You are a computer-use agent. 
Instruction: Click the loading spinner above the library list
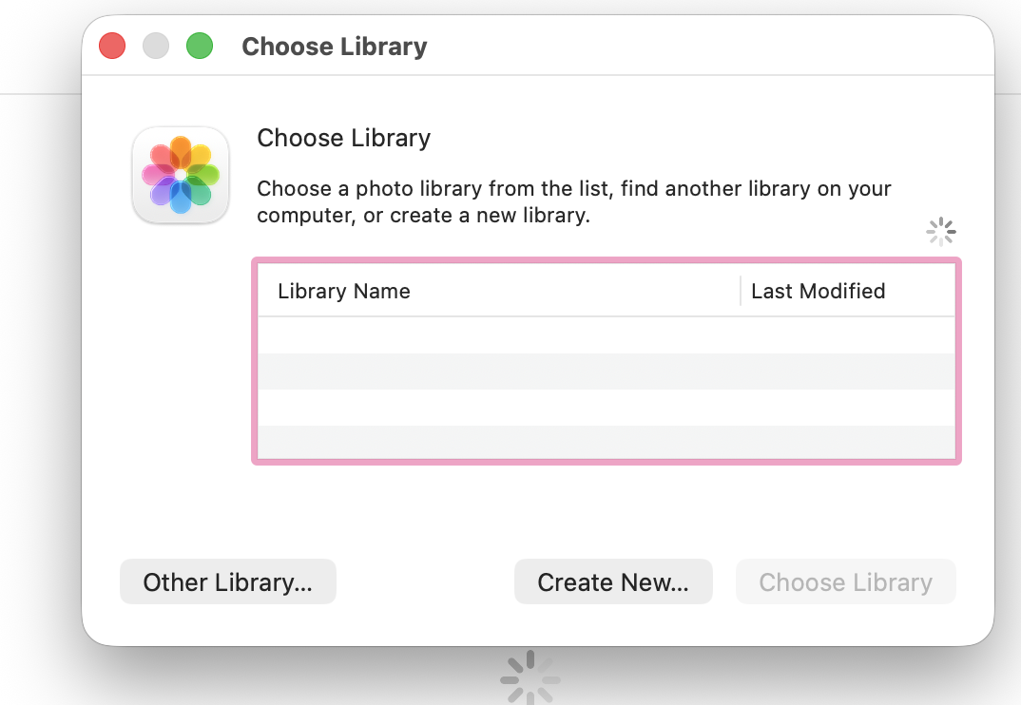tap(941, 232)
